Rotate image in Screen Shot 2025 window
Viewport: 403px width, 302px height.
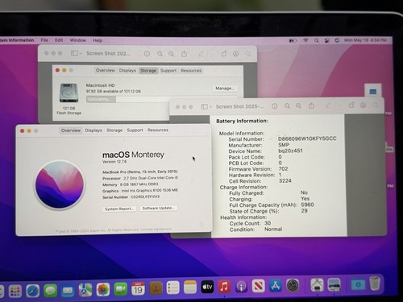point(351,105)
